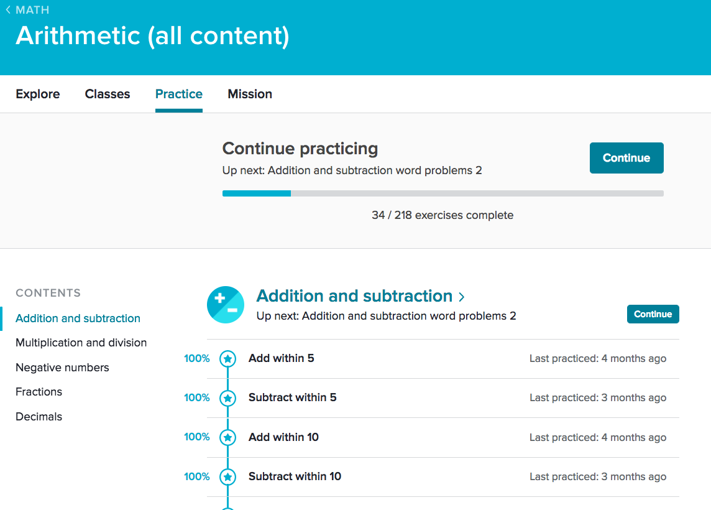Click the star icon beside Add within 10
This screenshot has width=711, height=510.
pos(227,437)
